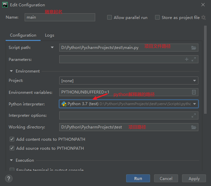Expand the Parameters field editor

tap(194, 59)
